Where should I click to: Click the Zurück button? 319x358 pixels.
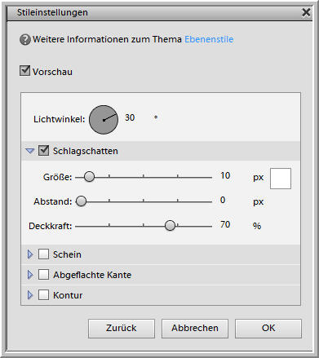(122, 329)
